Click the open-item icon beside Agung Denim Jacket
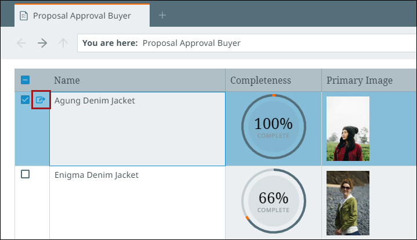Viewport: 417px width, 240px height. [x=41, y=100]
